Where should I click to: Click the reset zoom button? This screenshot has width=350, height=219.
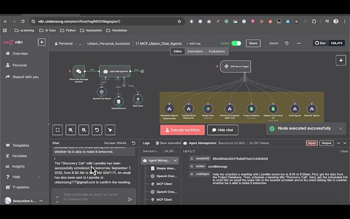click(97, 130)
